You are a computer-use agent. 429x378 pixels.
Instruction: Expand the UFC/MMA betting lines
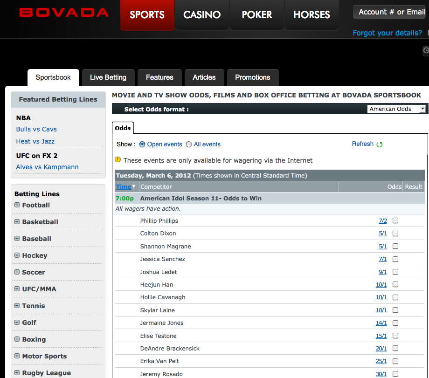(x=17, y=289)
